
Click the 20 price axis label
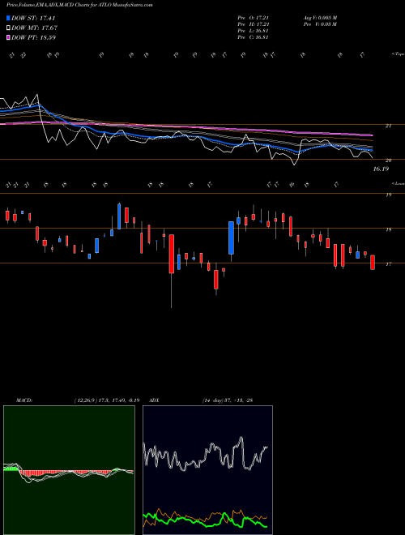click(x=388, y=160)
